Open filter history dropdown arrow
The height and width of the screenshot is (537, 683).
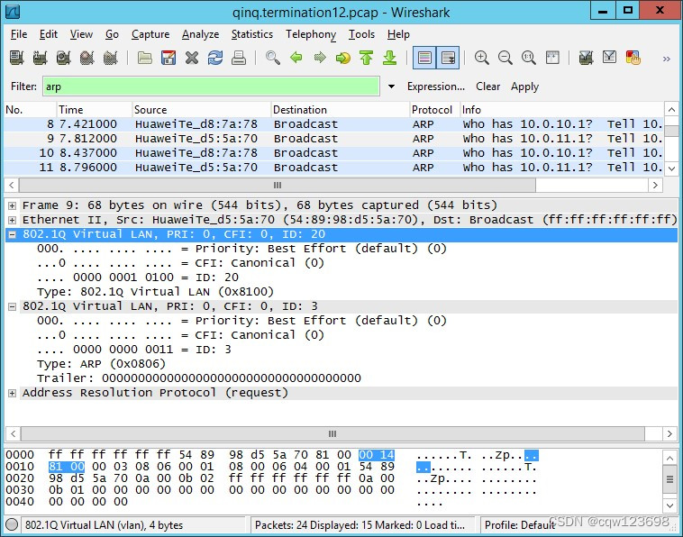pyautogui.click(x=392, y=86)
